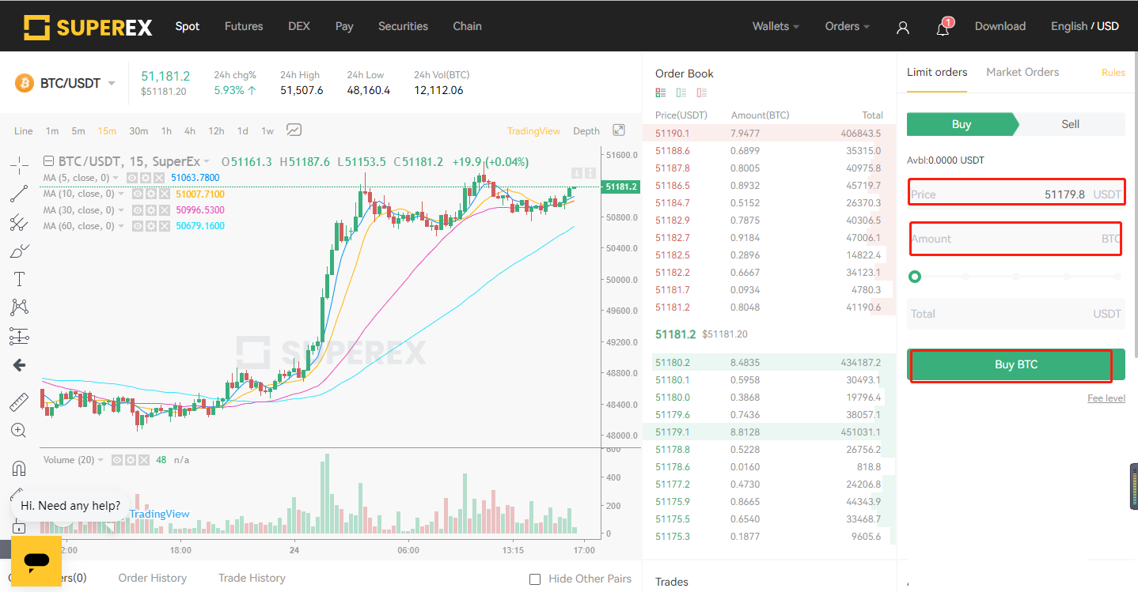Expand chart to fullscreen

pos(619,130)
